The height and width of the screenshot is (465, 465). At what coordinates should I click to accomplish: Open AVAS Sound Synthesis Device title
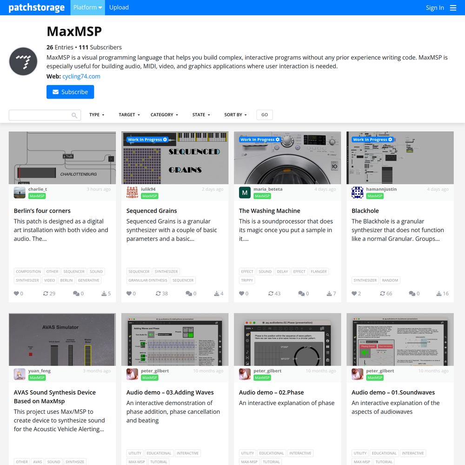[x=54, y=397]
